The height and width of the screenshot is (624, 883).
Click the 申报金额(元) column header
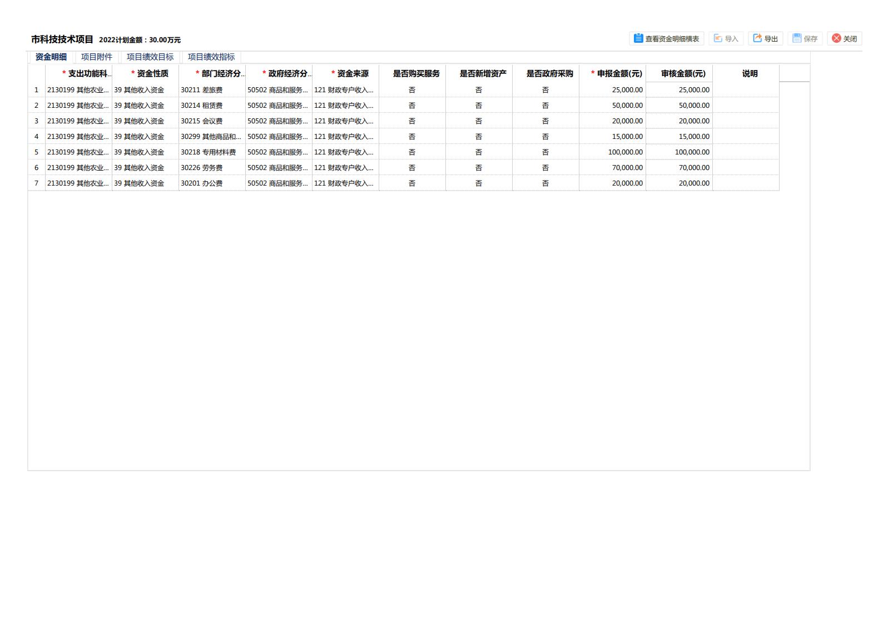click(612, 73)
